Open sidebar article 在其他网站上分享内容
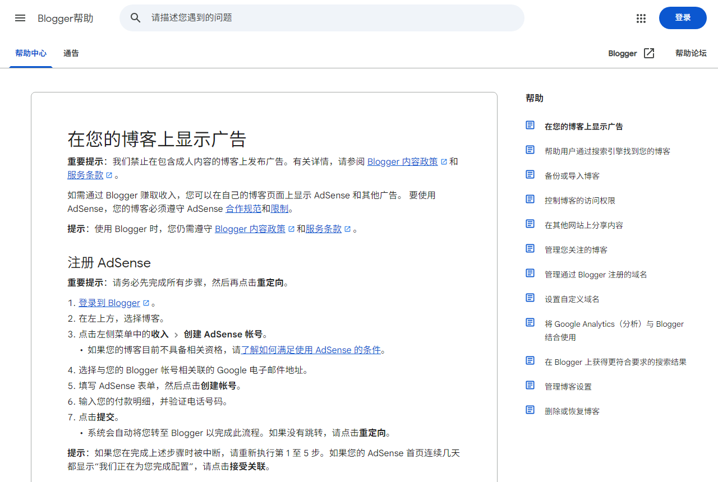Image resolution: width=718 pixels, height=482 pixels. pos(584,225)
